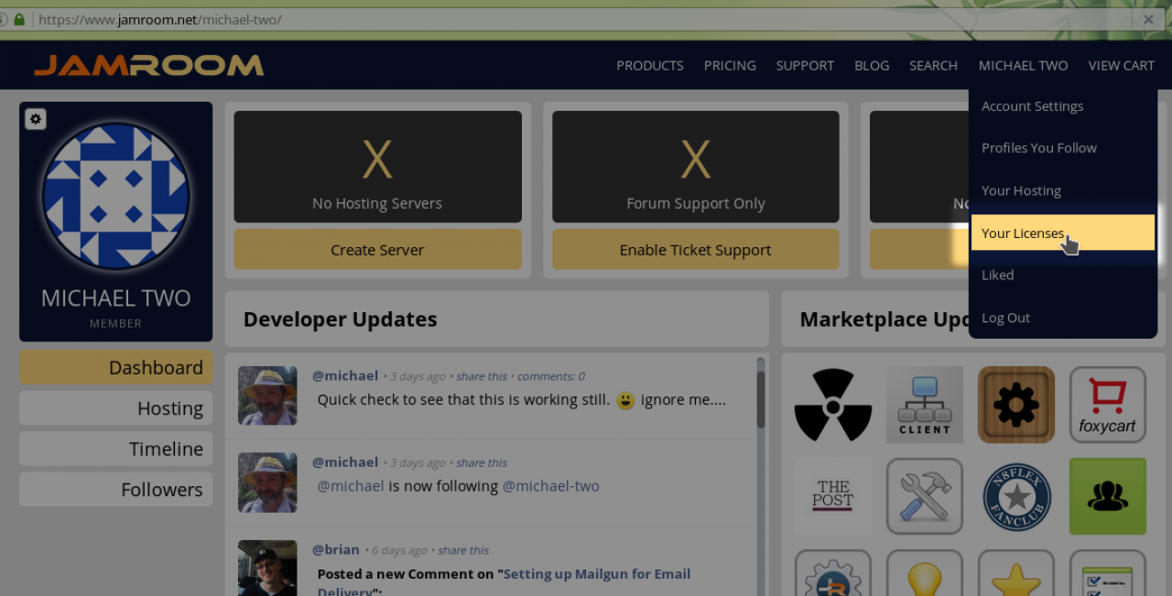This screenshot has height=596, width=1172.
Task: Click the No Hosting Servers panel
Action: (x=377, y=167)
